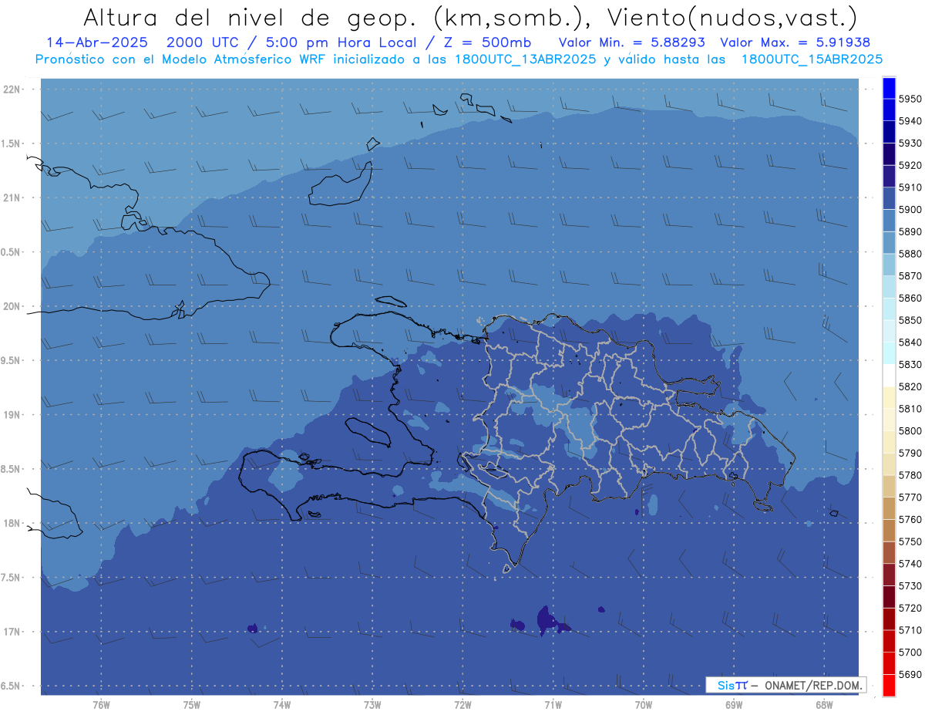Click the '5800' colorbar value
This screenshot has height=715, width=925.
(910, 430)
